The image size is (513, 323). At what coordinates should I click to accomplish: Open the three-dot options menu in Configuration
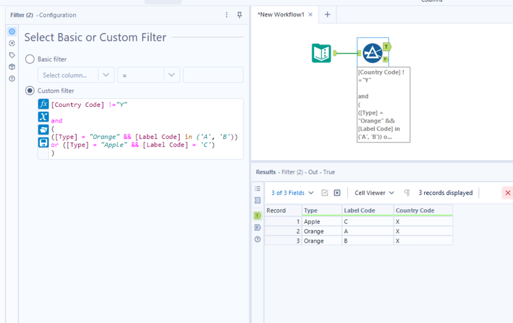click(x=226, y=15)
